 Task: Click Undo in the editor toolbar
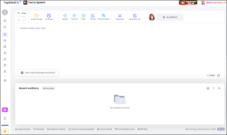tap(22, 13)
